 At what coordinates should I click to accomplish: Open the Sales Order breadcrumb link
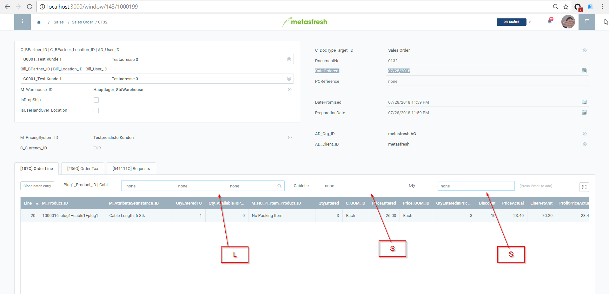click(82, 22)
